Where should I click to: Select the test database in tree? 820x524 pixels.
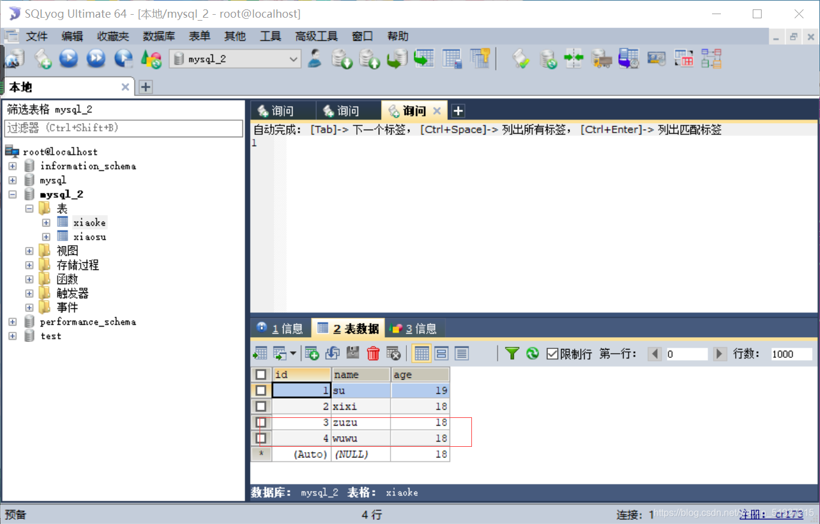[51, 336]
